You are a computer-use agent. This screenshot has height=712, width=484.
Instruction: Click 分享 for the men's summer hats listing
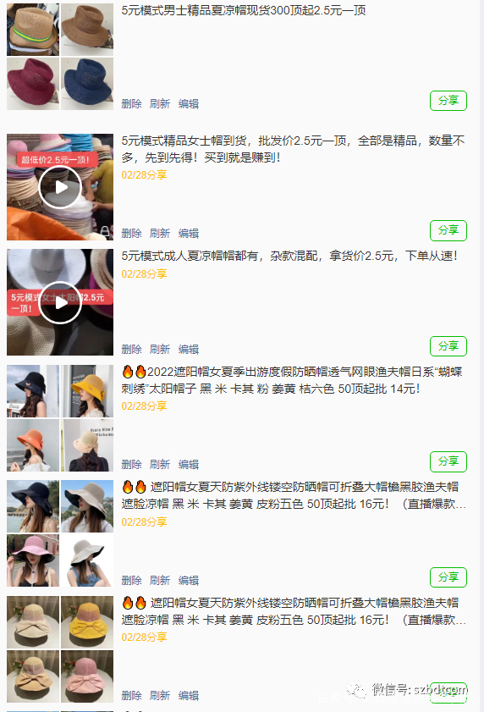tap(448, 101)
